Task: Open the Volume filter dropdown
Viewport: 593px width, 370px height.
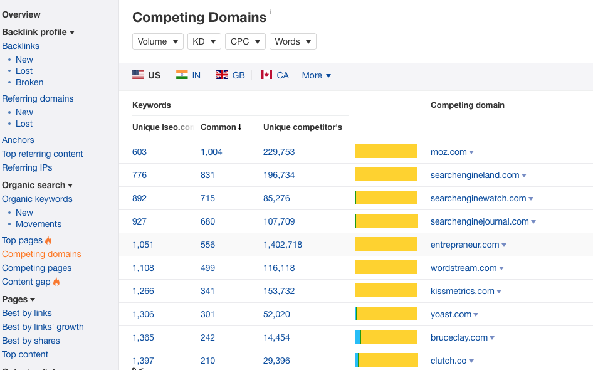Action: (x=157, y=41)
